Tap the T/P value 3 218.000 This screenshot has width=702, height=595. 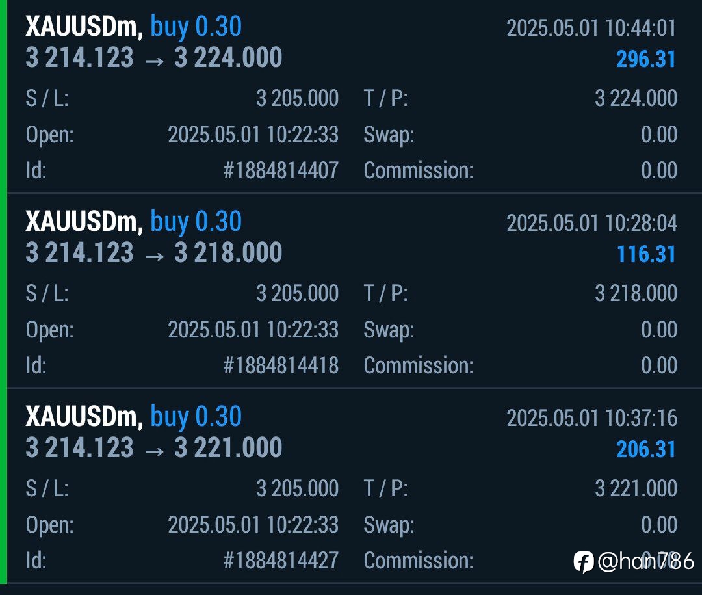[x=636, y=293]
